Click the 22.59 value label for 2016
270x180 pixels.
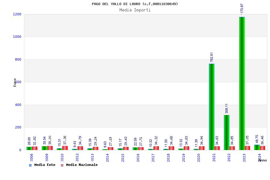click(135, 142)
